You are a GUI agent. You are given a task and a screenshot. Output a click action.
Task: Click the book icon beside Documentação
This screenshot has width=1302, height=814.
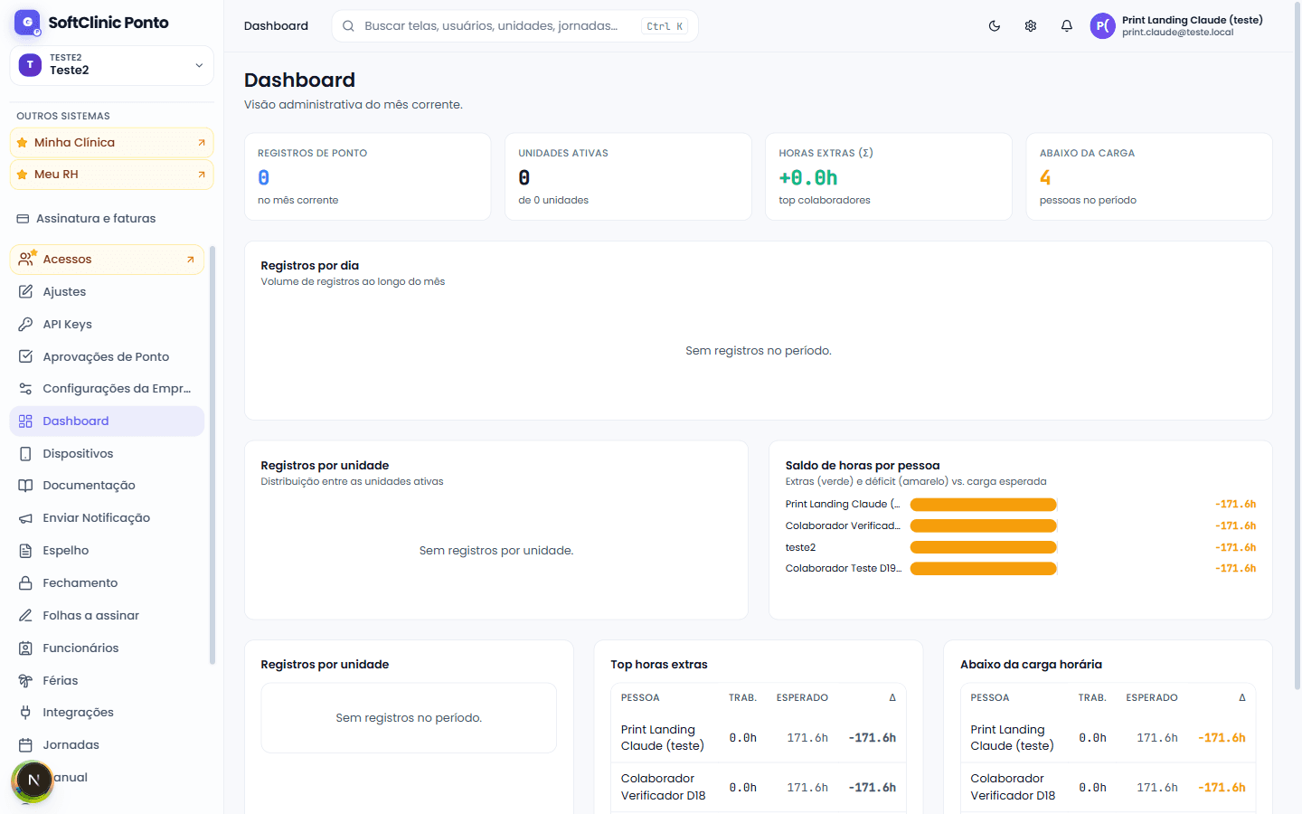[x=26, y=486]
